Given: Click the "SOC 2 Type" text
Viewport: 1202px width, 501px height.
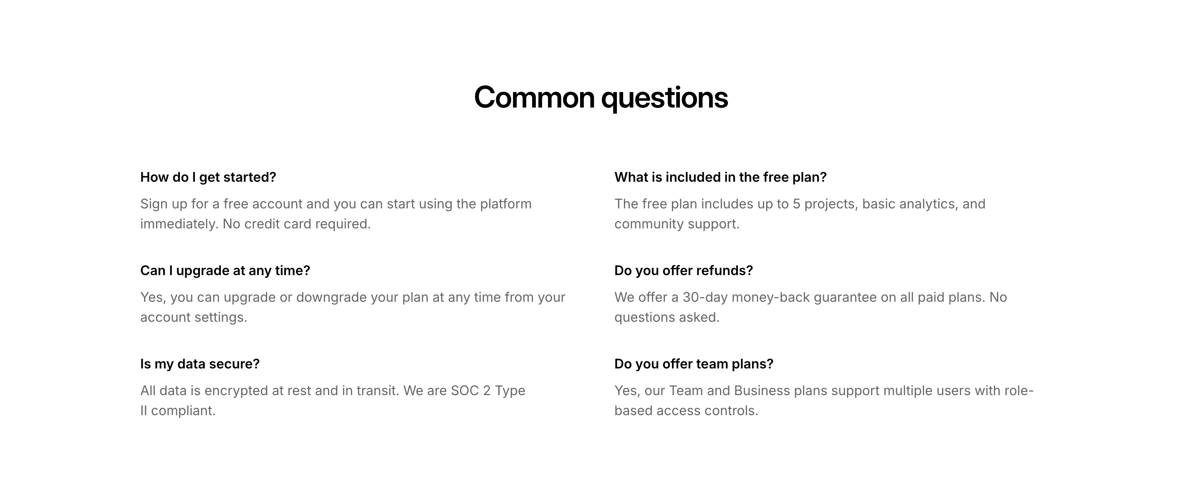Looking at the screenshot, I should tap(487, 390).
